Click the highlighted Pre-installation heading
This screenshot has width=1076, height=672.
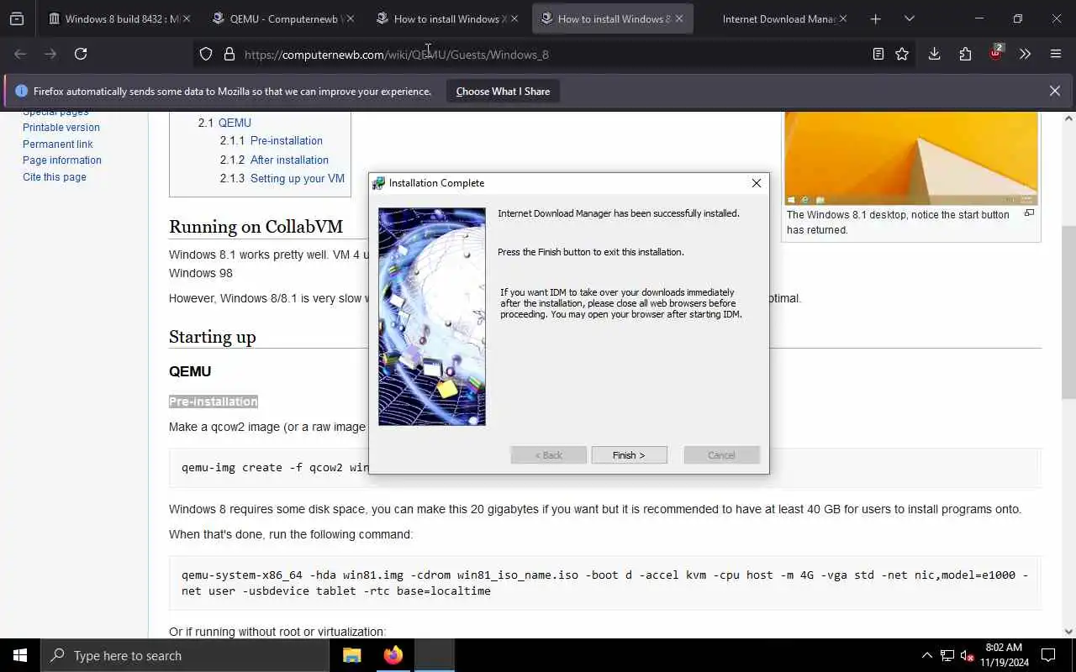pyautogui.click(x=214, y=402)
